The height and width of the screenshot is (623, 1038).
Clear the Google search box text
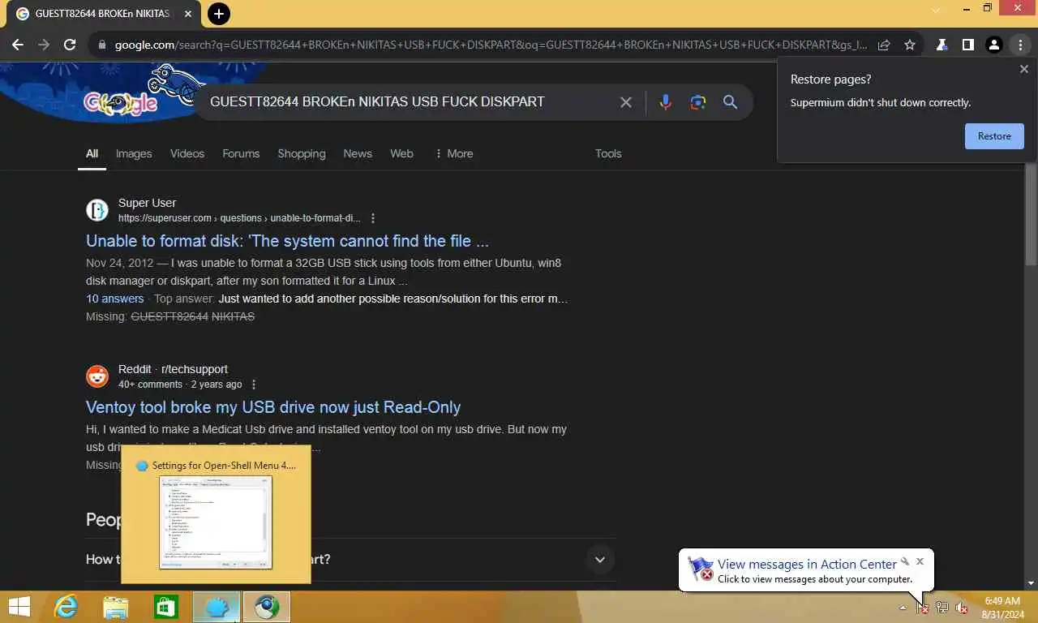coord(626,102)
